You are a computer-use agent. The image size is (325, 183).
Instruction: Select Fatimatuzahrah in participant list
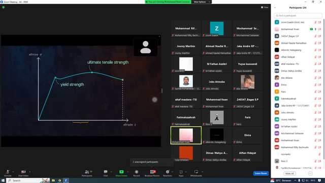[298, 99]
